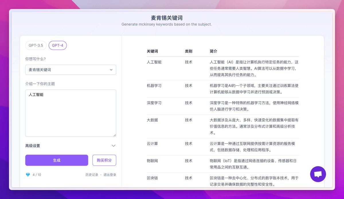
Task: Click the Generate mckinsey keywords subtitle
Action: 167,24
